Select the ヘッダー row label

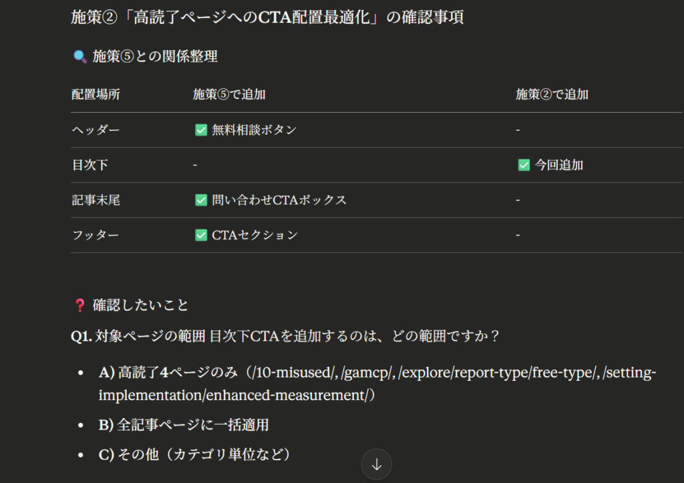tap(96, 130)
